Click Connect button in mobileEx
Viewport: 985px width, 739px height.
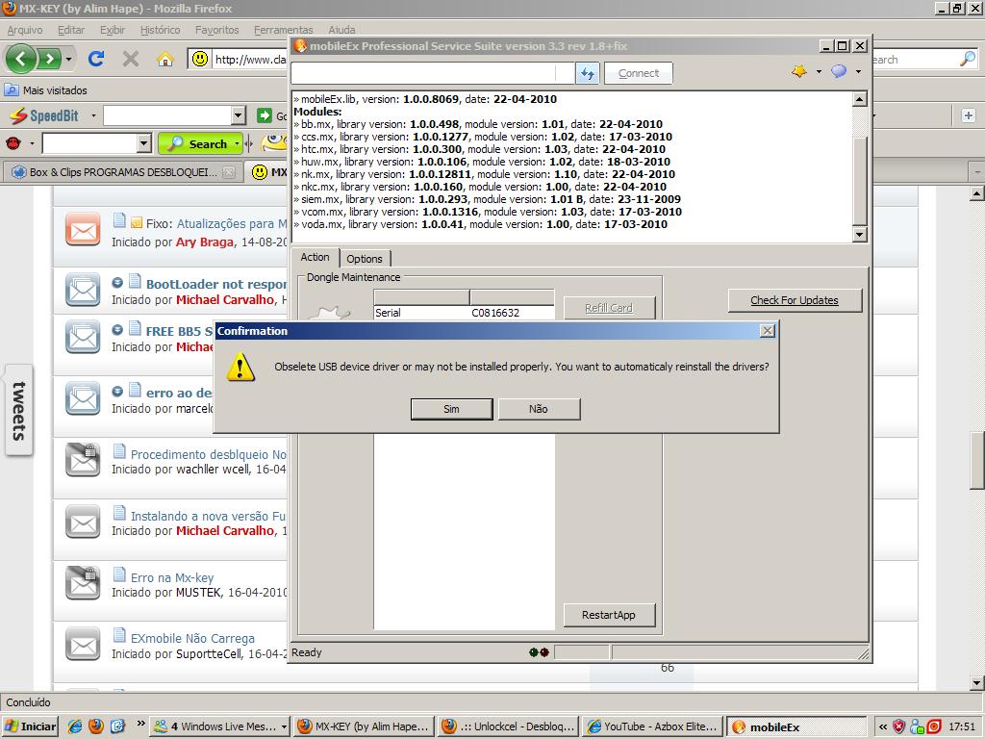coord(639,73)
